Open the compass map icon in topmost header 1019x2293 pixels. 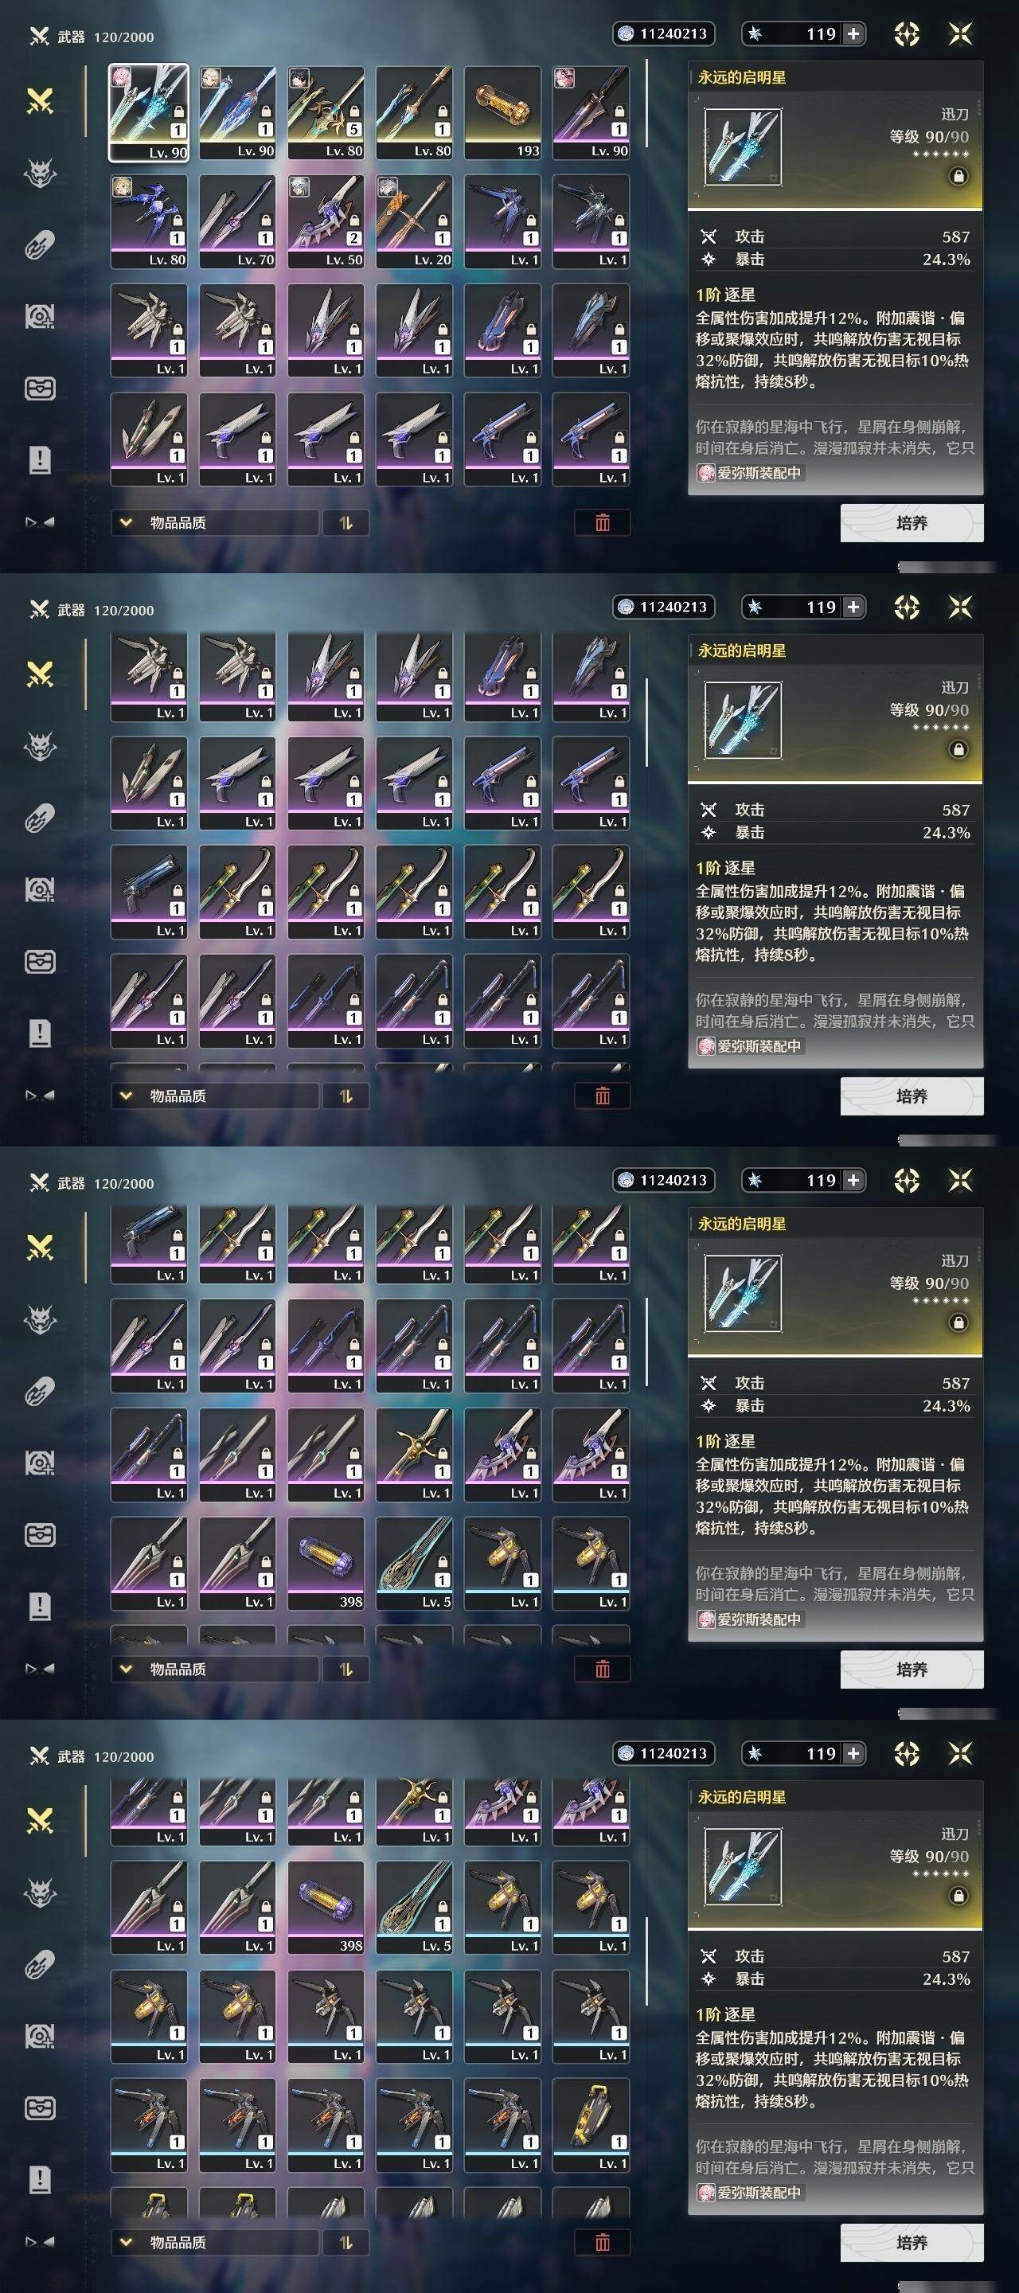(x=907, y=33)
